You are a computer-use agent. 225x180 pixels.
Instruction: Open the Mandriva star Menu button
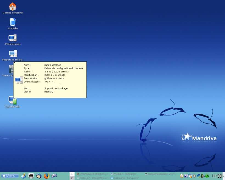pyautogui.click(x=10, y=176)
